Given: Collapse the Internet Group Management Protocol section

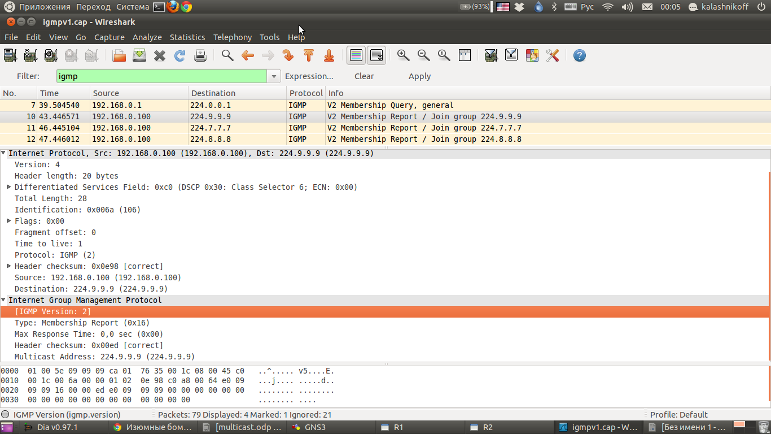Looking at the screenshot, I should (3, 300).
